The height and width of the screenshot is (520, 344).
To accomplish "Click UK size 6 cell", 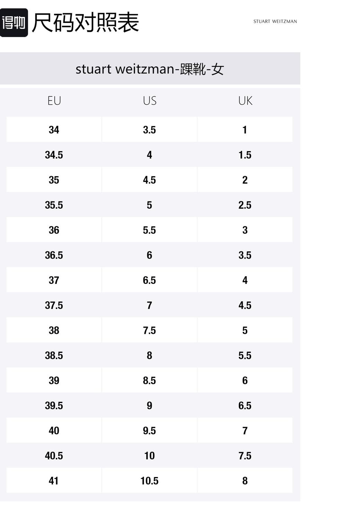I will click(245, 380).
